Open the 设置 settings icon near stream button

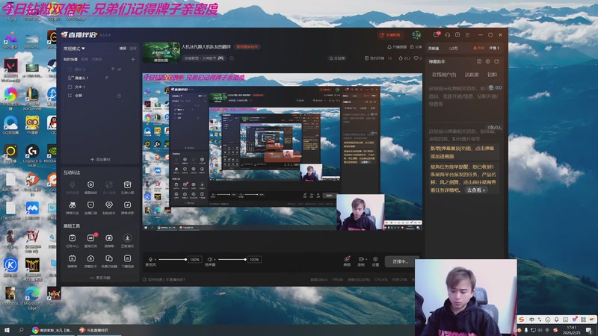375,261
